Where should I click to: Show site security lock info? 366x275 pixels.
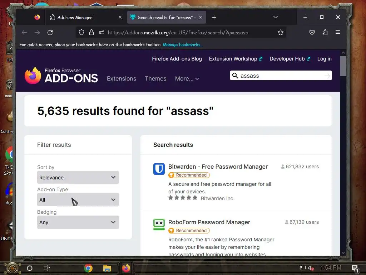click(x=91, y=33)
